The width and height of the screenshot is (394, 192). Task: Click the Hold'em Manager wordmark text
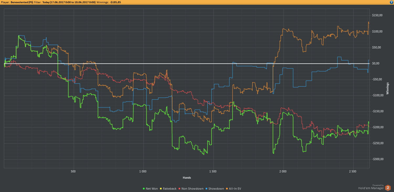pos(371,188)
